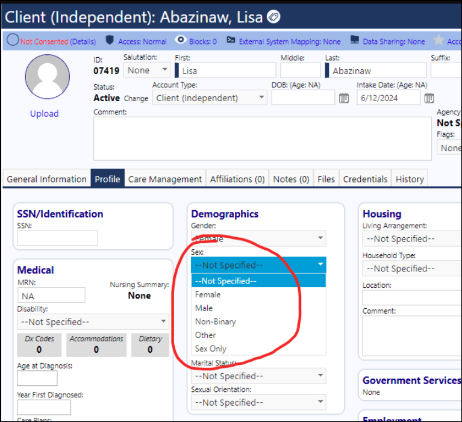Click the DOB input field
462x422 pixels.
tap(303, 98)
